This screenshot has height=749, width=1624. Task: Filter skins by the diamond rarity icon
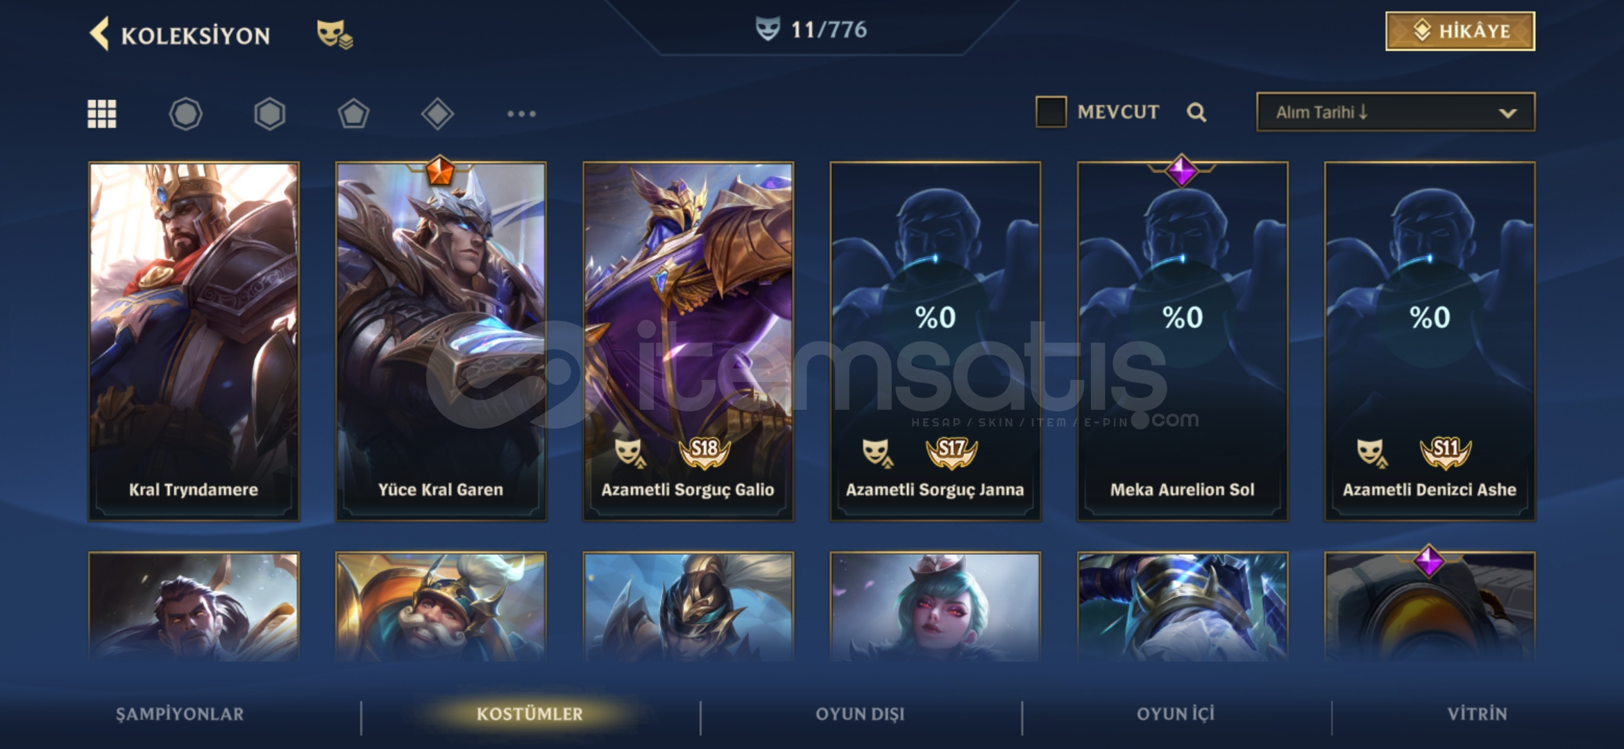click(437, 114)
